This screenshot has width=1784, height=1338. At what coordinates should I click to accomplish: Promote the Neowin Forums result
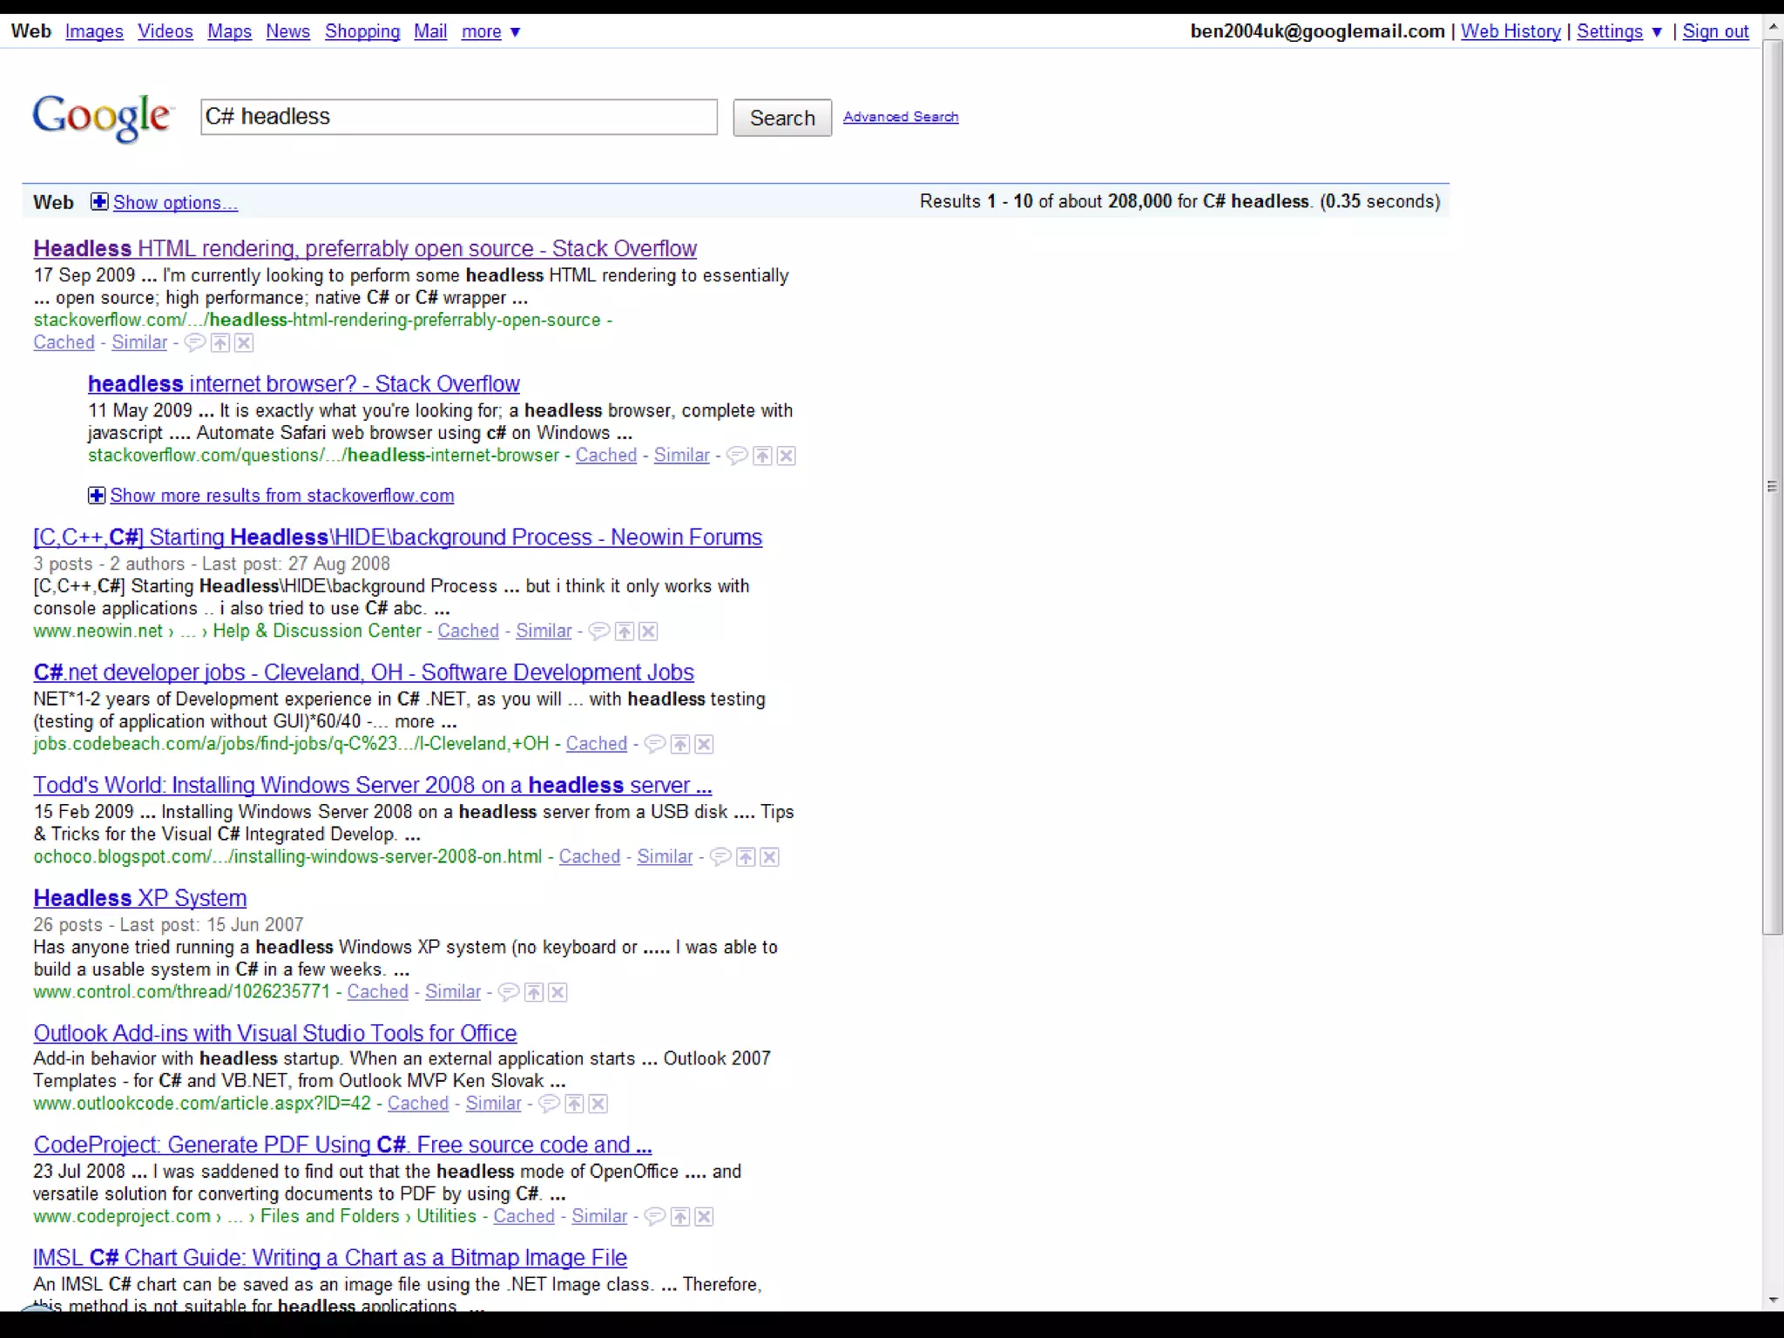(625, 632)
